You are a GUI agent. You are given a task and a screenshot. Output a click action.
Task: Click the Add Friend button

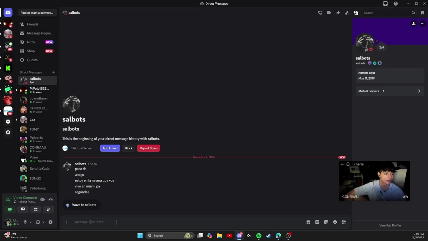[x=110, y=148]
